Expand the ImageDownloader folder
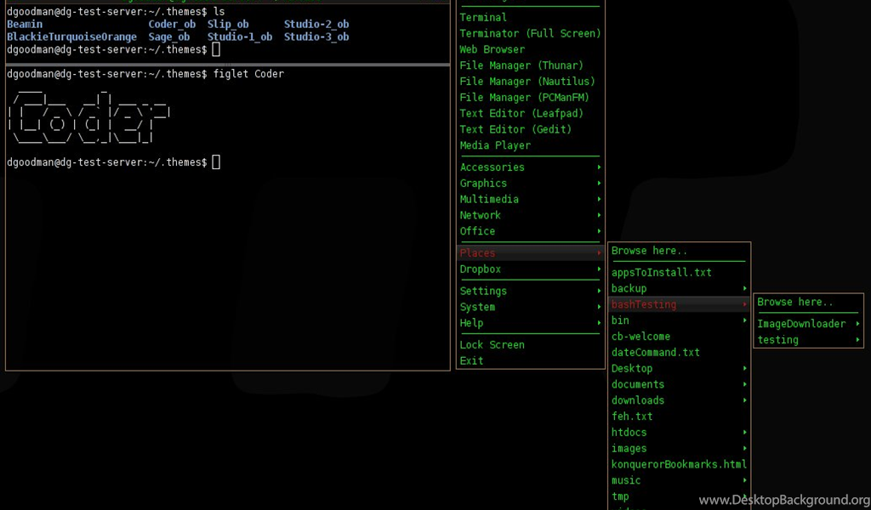871x510 pixels. (808, 325)
